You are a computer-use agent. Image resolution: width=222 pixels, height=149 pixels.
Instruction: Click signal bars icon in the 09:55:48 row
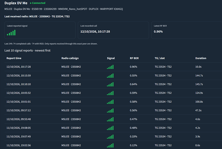pos(110,119)
